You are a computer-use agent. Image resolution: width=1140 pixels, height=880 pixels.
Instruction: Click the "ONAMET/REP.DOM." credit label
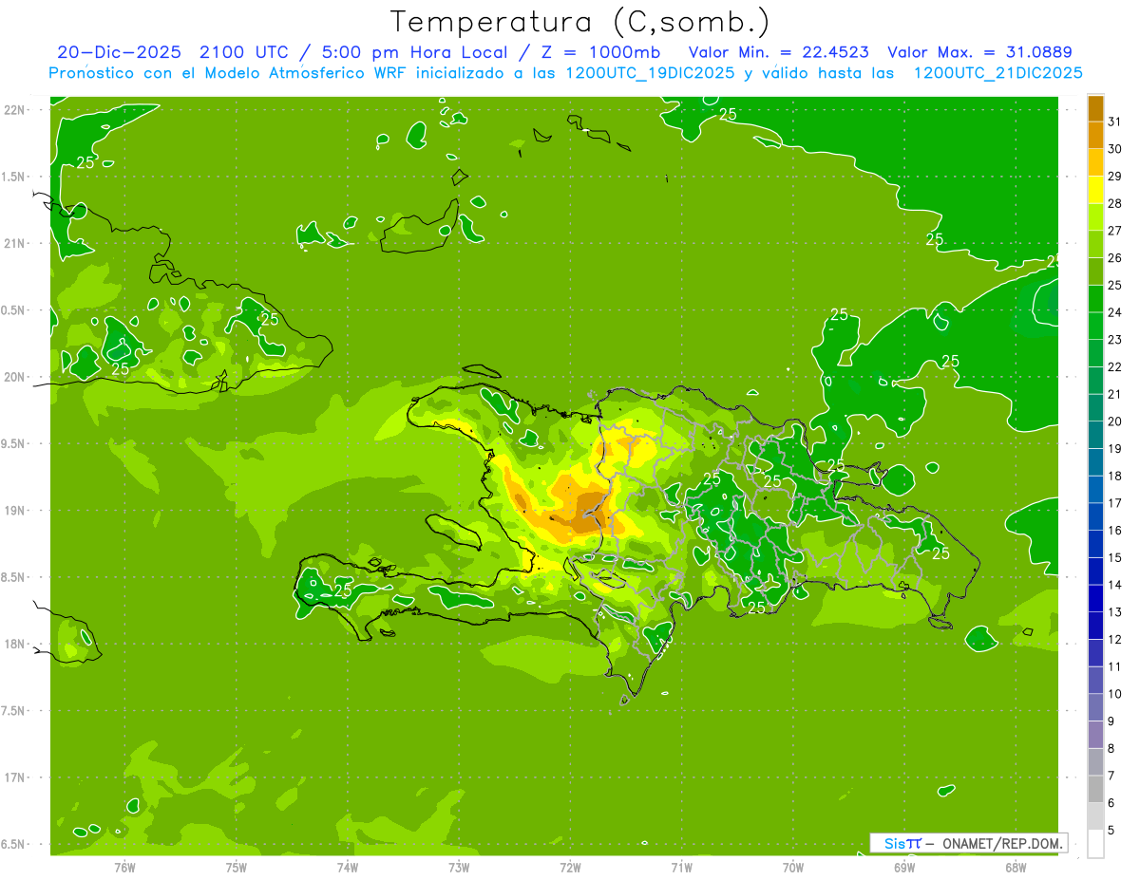pyautogui.click(x=1001, y=843)
